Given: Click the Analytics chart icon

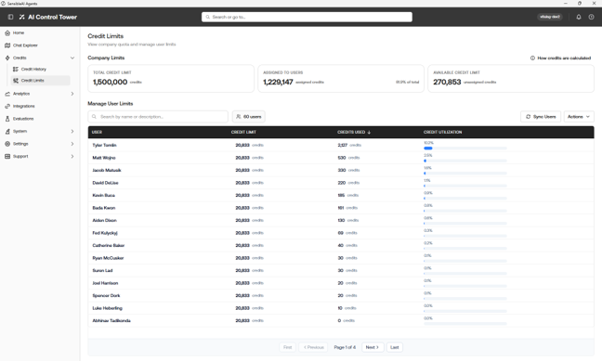Looking at the screenshot, I should pos(7,94).
